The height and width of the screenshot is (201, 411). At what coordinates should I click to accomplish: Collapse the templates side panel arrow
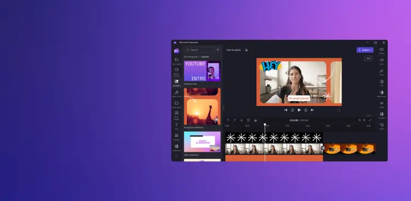click(x=224, y=108)
